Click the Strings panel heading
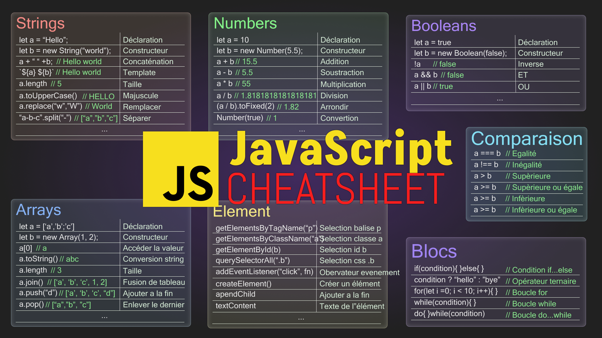The width and height of the screenshot is (602, 338). point(40,23)
